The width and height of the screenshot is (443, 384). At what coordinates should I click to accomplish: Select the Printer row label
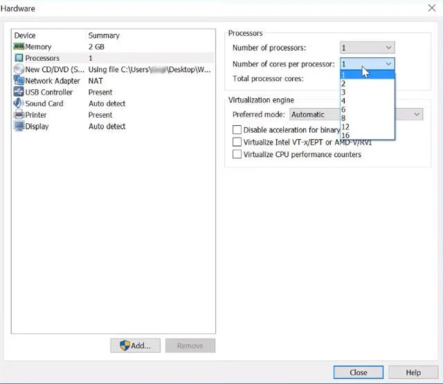[x=36, y=115]
